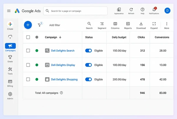Click the 478 clicks value
The height and width of the screenshot is (119, 177).
[142, 79]
